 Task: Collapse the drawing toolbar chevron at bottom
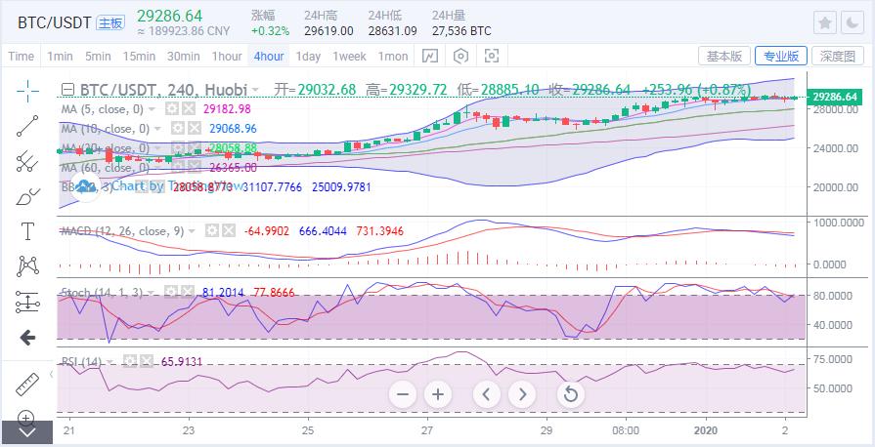point(27,432)
